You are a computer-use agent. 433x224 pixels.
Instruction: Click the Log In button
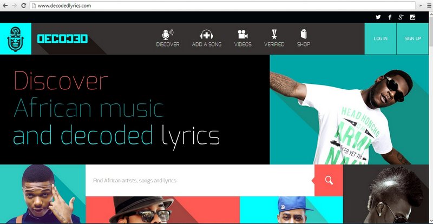click(x=380, y=39)
